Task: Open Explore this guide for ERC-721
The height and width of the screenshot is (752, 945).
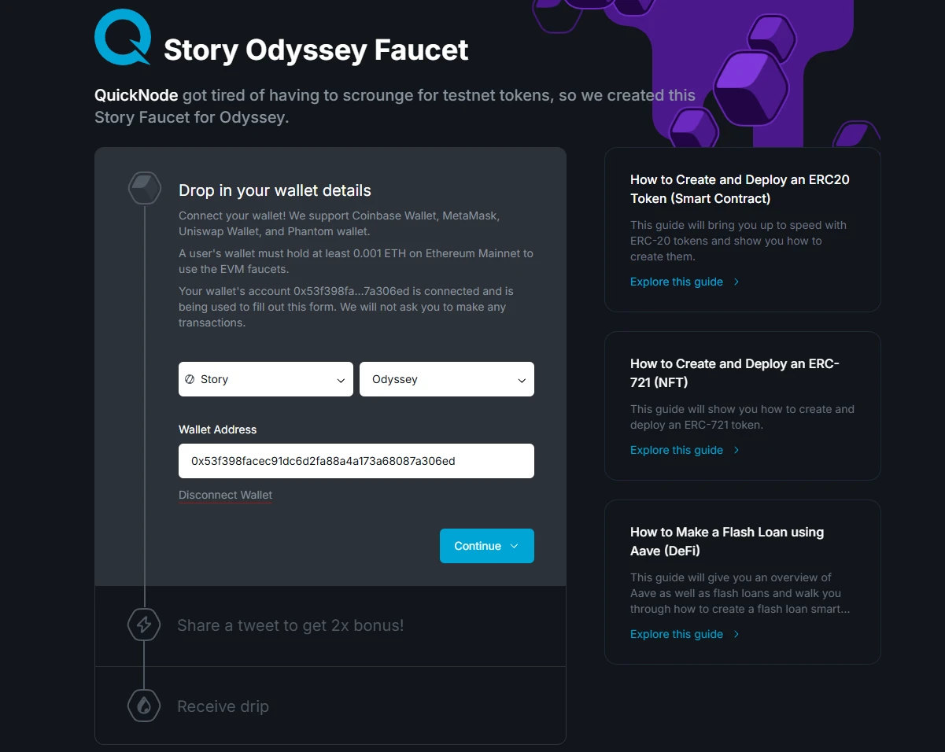Action: click(x=677, y=450)
